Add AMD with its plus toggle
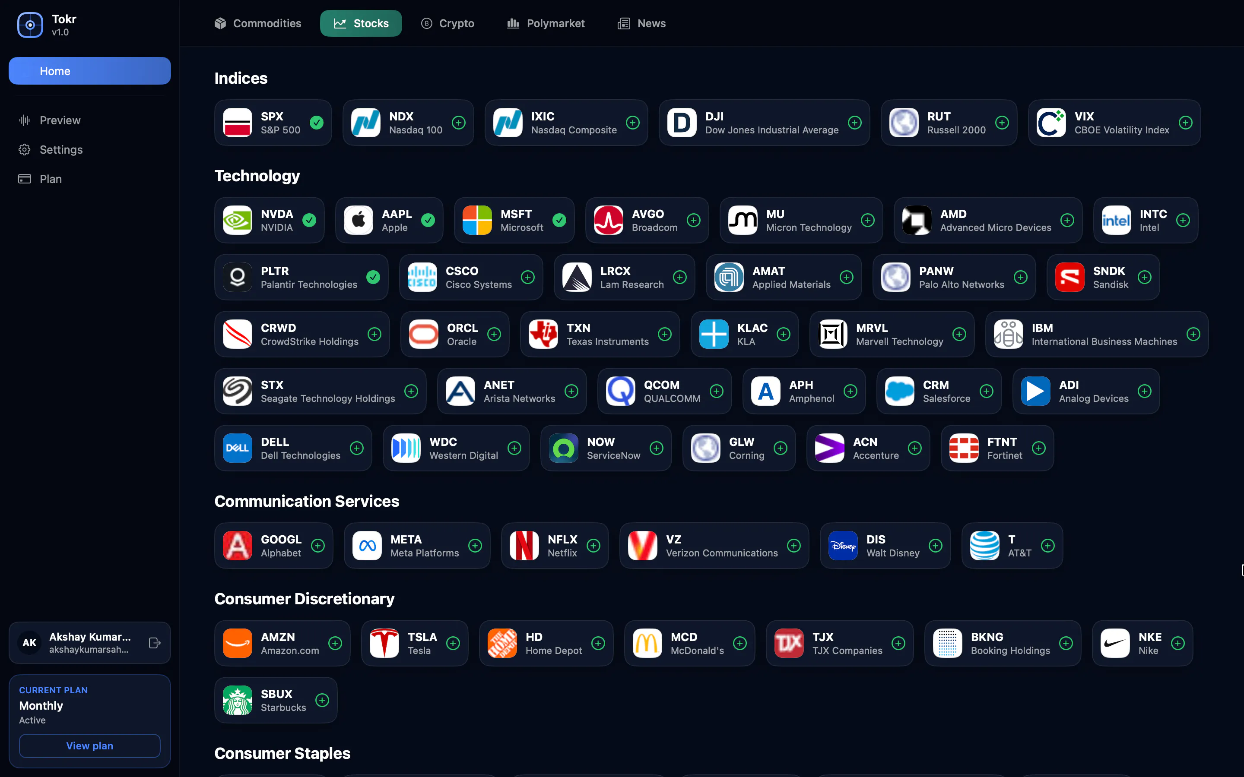Image resolution: width=1244 pixels, height=777 pixels. (1067, 221)
